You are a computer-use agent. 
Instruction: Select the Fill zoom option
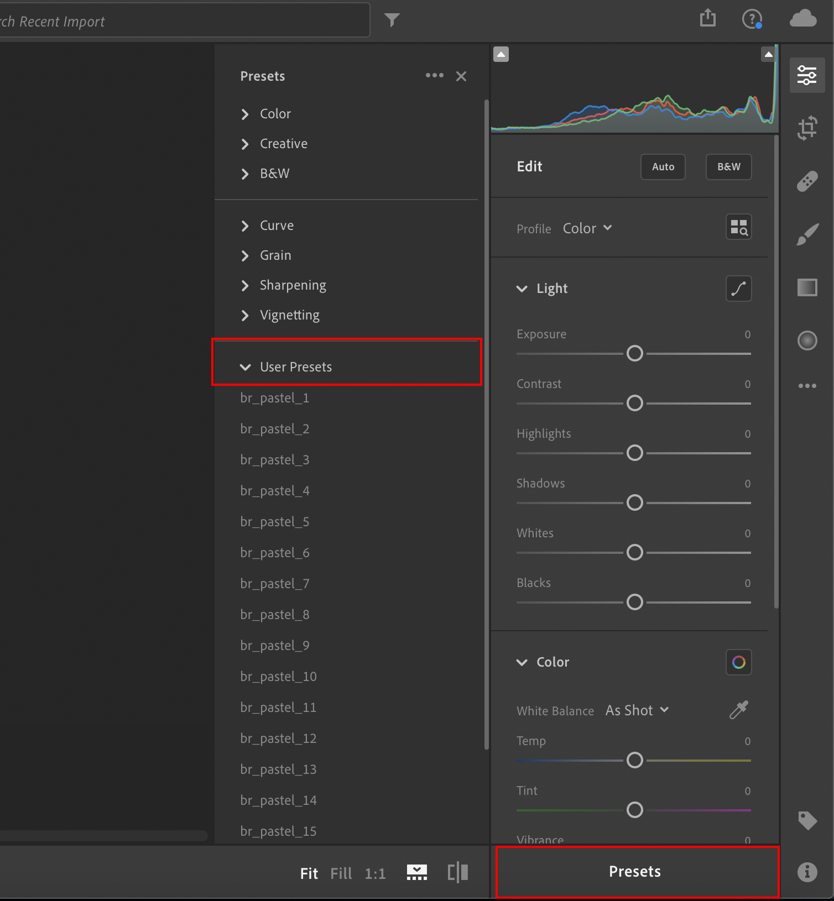point(341,873)
